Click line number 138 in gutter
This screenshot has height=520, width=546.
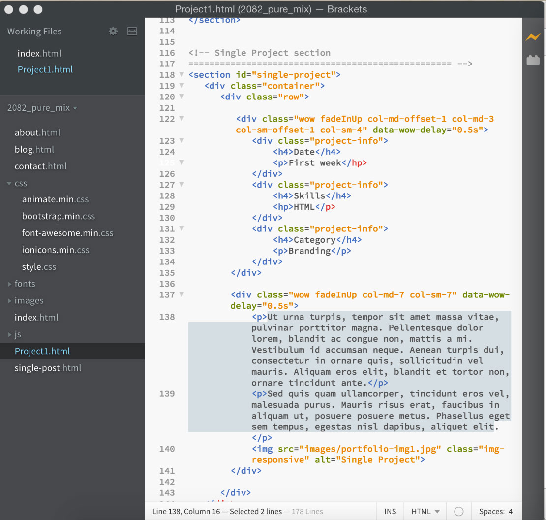pyautogui.click(x=167, y=317)
